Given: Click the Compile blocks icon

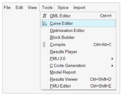Looking at the screenshot, I should 44,45.
